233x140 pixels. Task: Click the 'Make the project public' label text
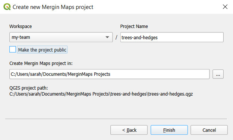coord(42,50)
